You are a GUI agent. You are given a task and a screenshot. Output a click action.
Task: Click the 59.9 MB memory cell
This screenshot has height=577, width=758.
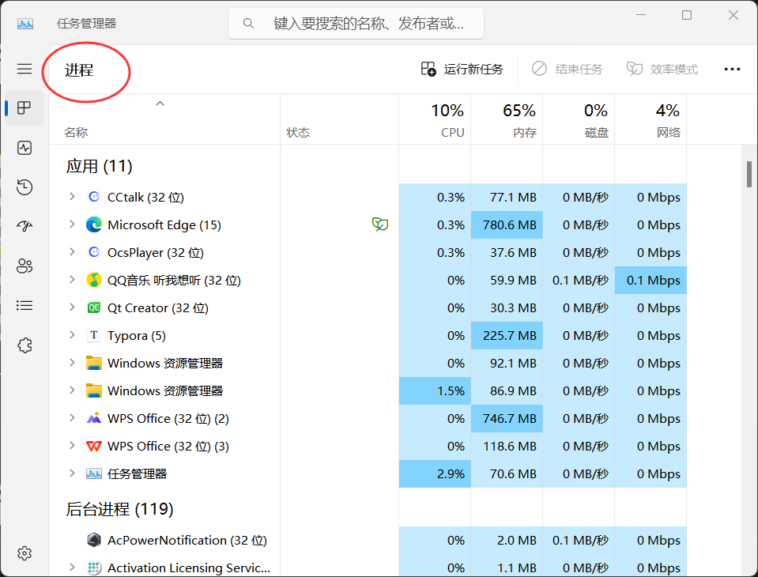pos(507,281)
